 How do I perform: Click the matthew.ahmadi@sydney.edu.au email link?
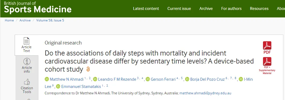tap(205, 93)
